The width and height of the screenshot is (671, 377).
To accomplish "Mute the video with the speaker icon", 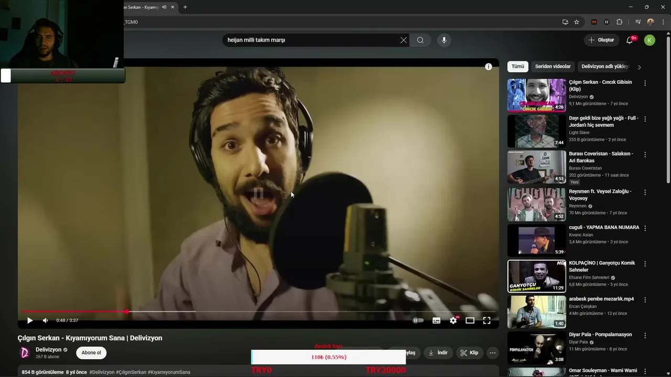I will point(46,320).
